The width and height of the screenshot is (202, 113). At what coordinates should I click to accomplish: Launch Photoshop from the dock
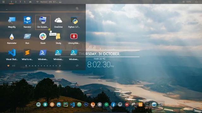pyautogui.click(x=86, y=105)
